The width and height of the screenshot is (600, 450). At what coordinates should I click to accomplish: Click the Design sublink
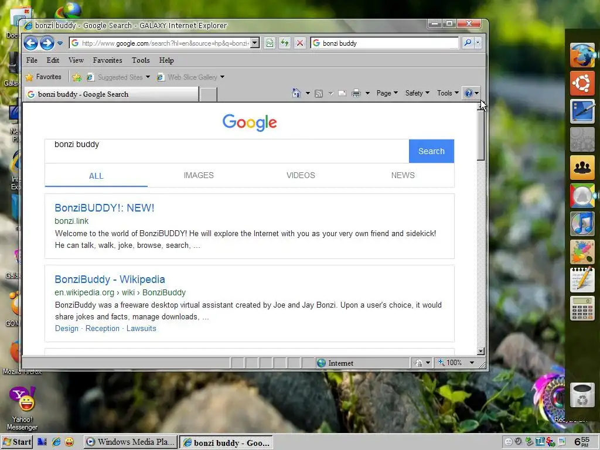67,328
